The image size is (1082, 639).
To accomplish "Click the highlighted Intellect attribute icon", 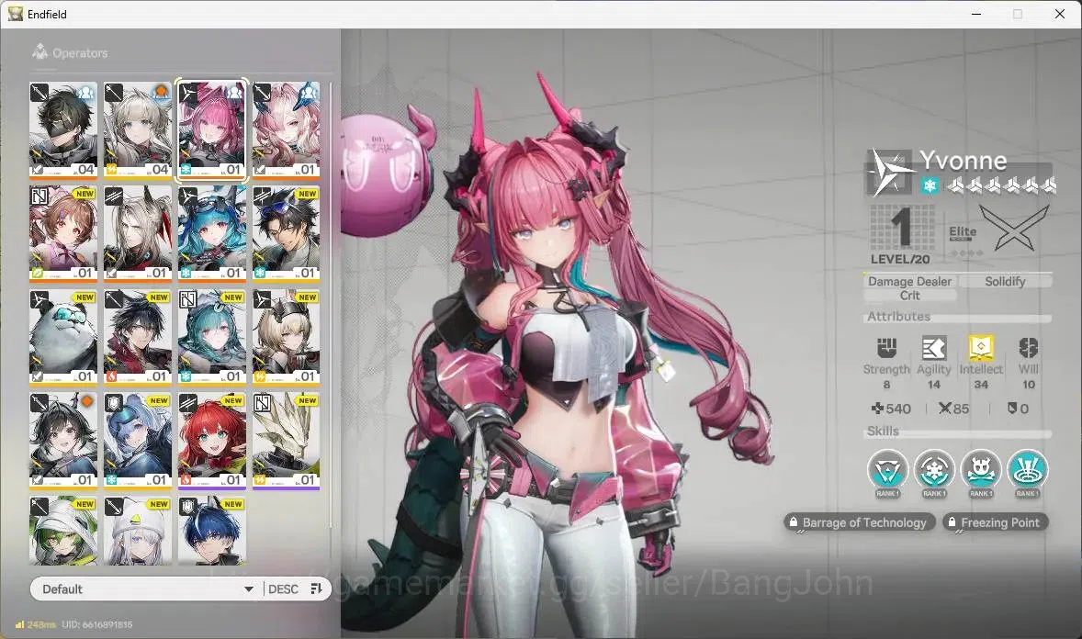I will 981,348.
